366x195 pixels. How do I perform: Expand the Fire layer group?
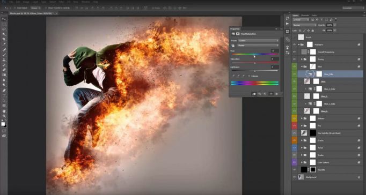coord(302,126)
